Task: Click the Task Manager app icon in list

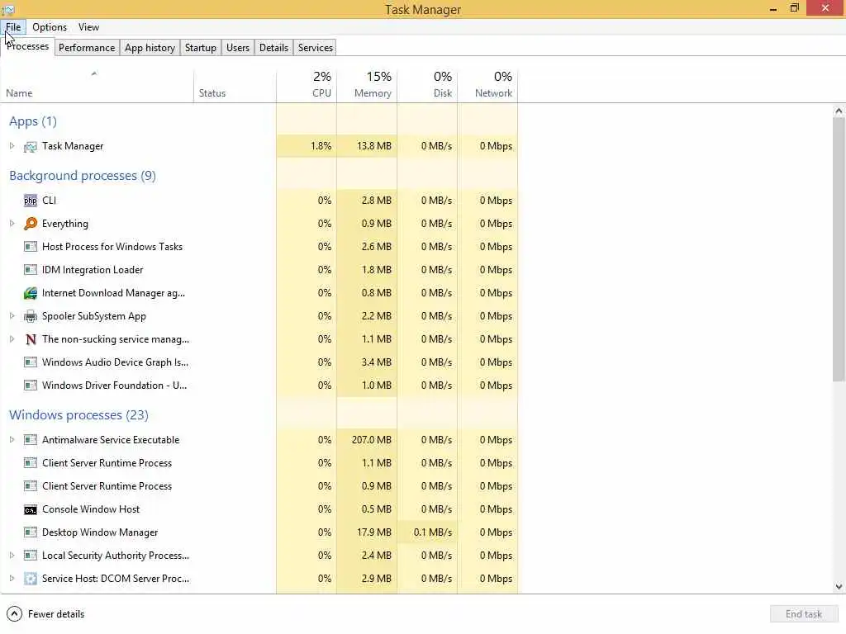Action: click(x=31, y=146)
